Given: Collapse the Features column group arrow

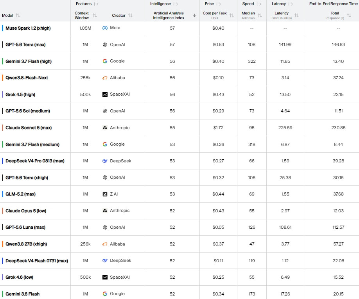Looking at the screenshot, I should (x=96, y=4).
